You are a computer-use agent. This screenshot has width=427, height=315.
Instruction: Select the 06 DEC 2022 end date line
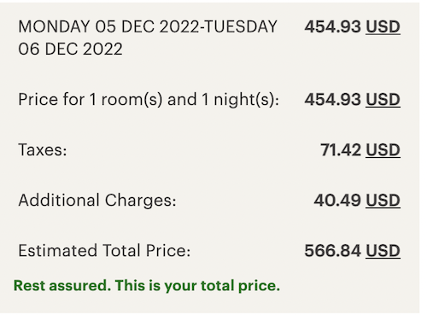[x=70, y=49]
